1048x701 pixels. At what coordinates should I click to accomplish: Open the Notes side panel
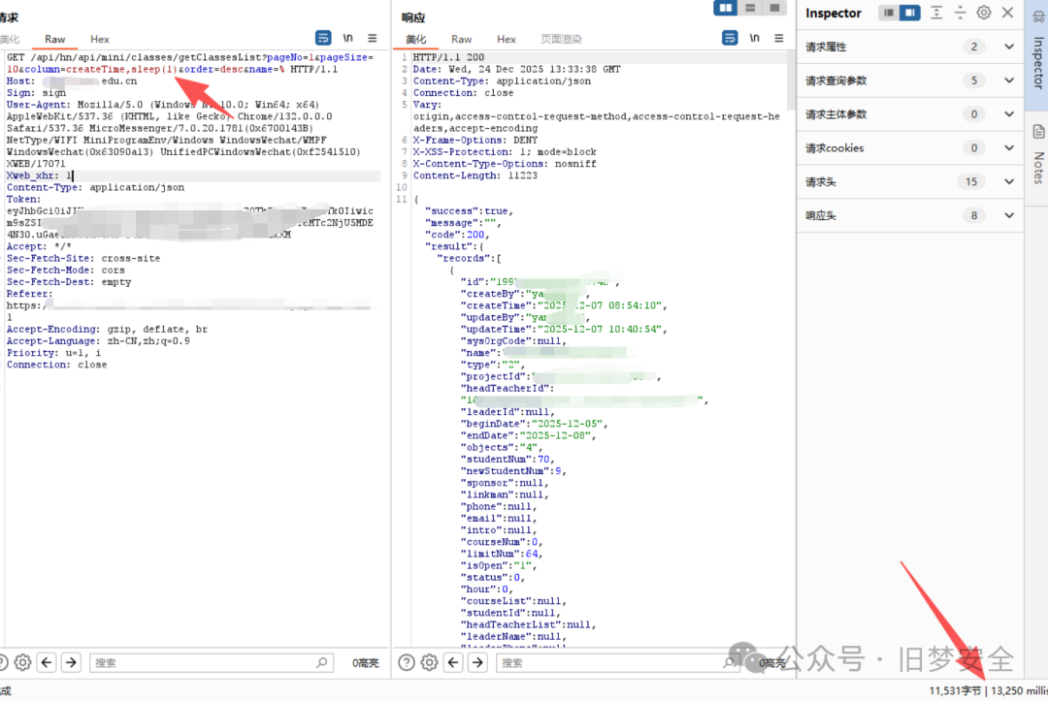[1037, 155]
